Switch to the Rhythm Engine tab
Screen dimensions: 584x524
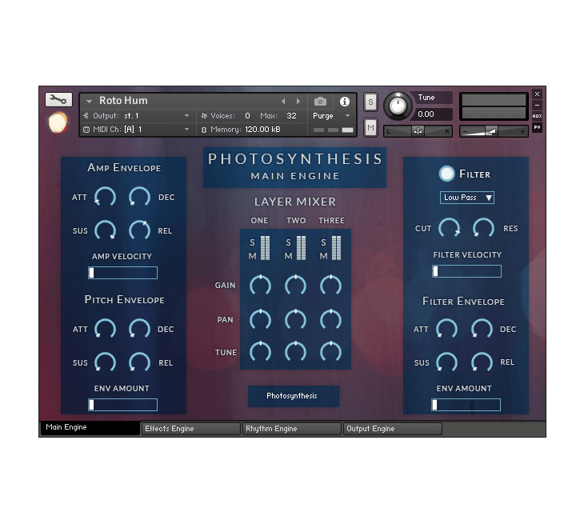pos(292,429)
